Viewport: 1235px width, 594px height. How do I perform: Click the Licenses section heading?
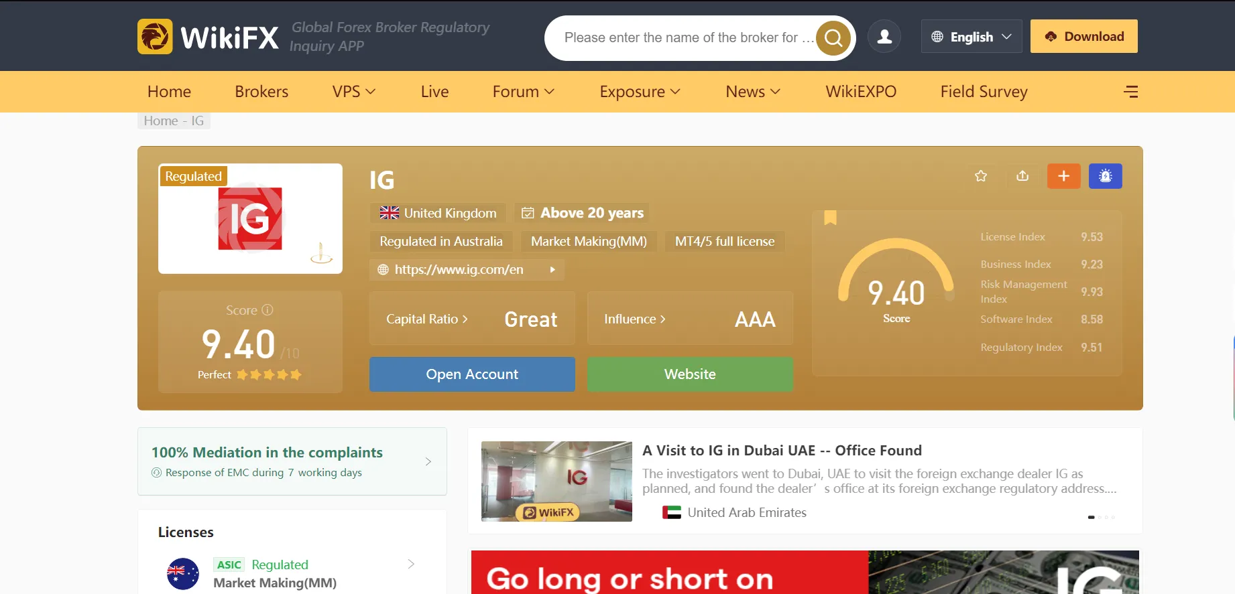(186, 532)
